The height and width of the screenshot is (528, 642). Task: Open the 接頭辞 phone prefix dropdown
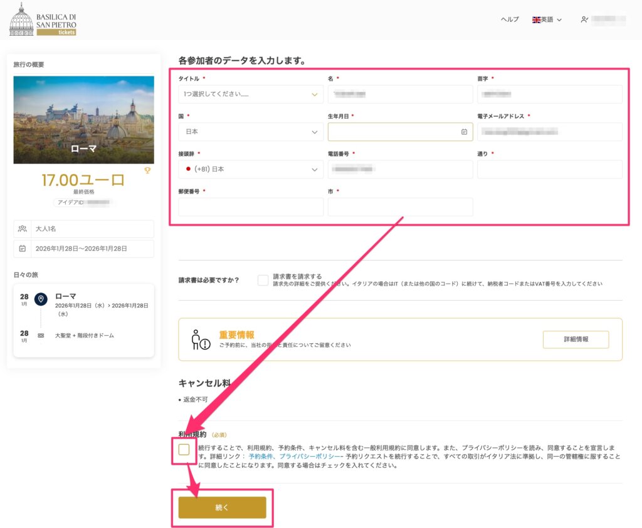coord(251,169)
